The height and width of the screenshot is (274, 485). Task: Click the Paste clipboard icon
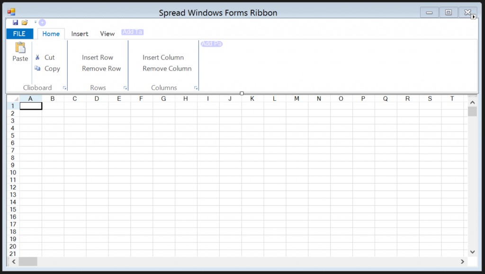pyautogui.click(x=20, y=48)
